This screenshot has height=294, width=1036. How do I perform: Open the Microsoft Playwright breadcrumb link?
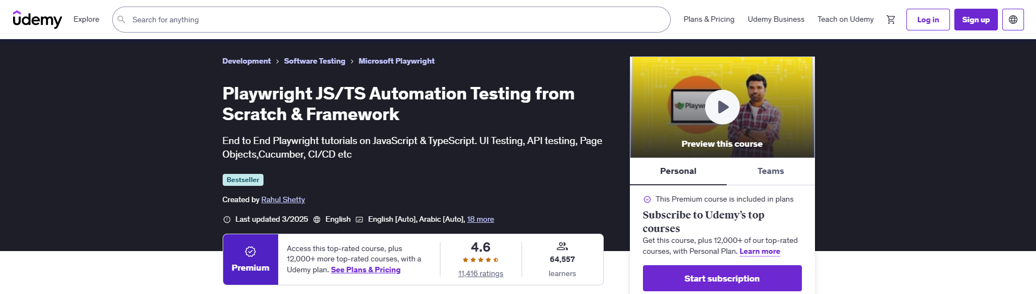pyautogui.click(x=397, y=61)
